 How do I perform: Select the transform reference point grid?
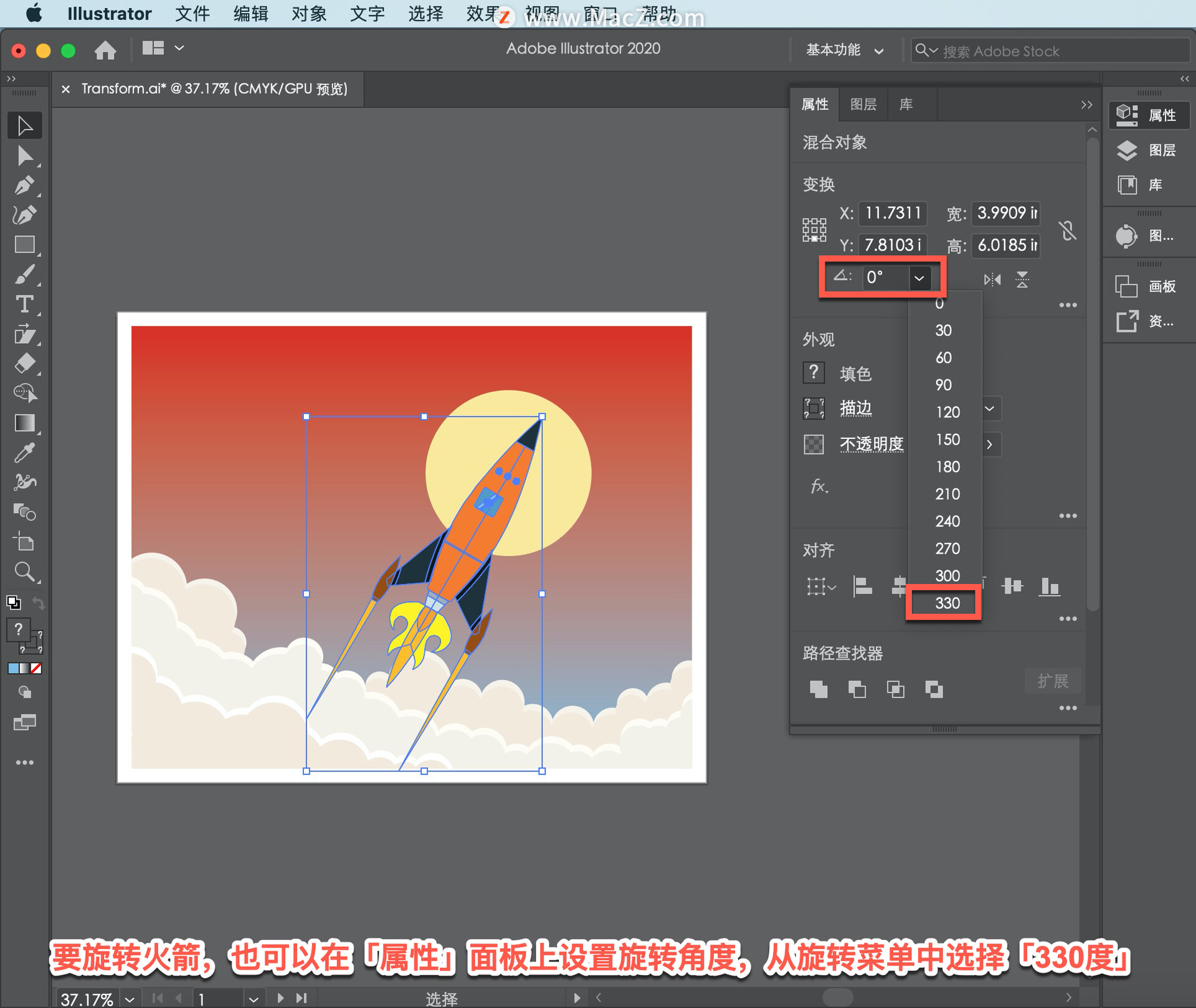coord(814,230)
